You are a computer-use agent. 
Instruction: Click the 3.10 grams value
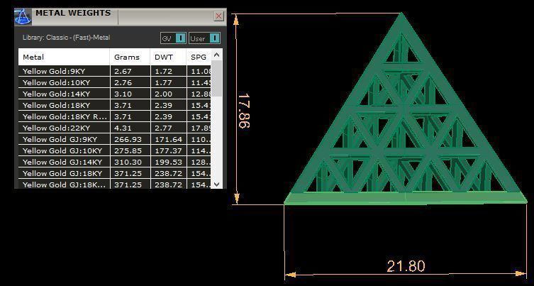[123, 94]
